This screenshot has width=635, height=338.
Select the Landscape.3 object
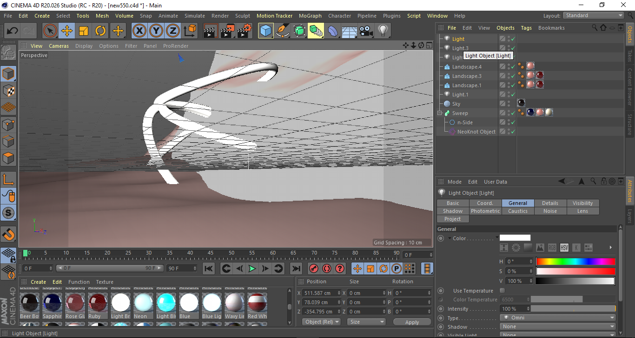pyautogui.click(x=467, y=76)
